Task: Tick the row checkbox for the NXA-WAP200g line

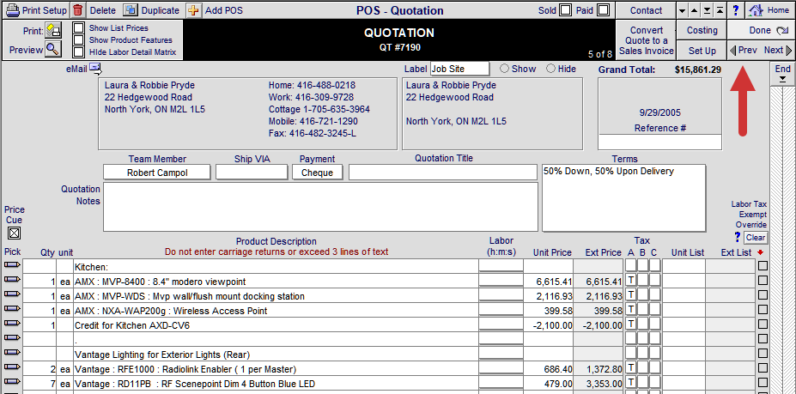Action: tap(763, 310)
